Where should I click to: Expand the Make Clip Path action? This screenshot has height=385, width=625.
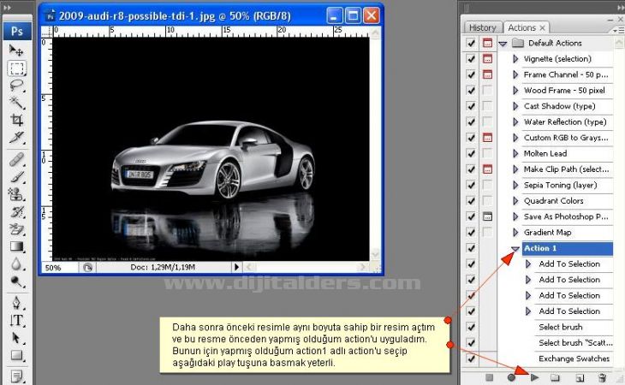[x=515, y=169]
